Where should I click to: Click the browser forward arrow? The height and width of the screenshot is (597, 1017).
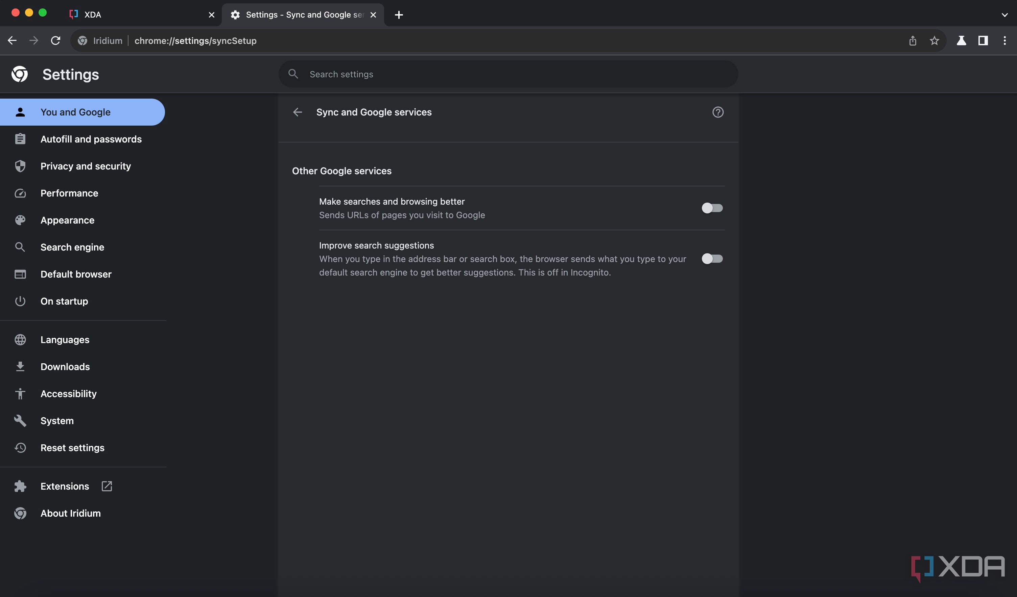tap(34, 41)
